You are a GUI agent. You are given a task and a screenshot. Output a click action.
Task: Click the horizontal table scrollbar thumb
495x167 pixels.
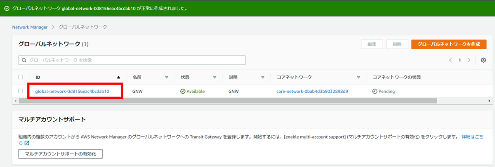click(x=227, y=100)
